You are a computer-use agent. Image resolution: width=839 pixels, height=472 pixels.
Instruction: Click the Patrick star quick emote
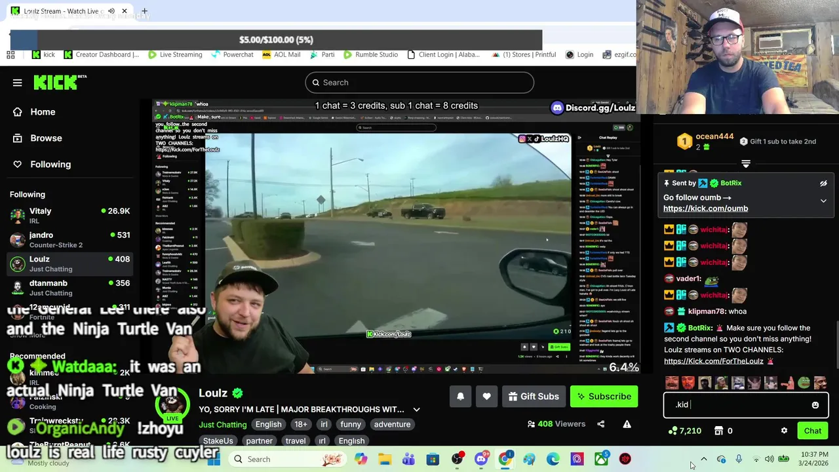[x=787, y=383]
